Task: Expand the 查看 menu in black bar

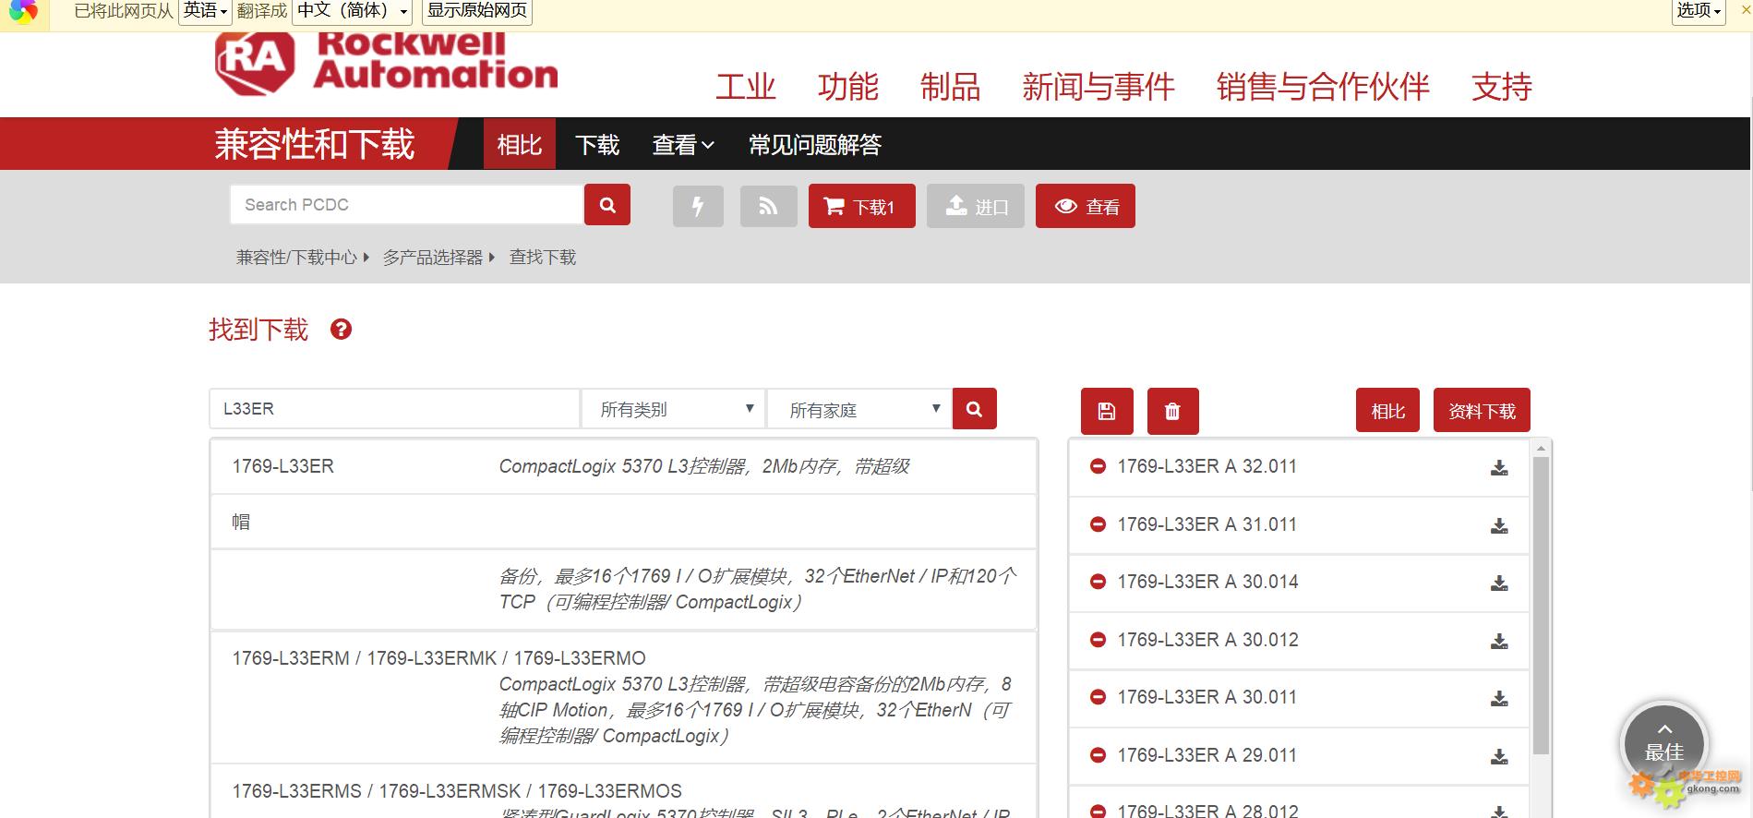Action: 683,145
